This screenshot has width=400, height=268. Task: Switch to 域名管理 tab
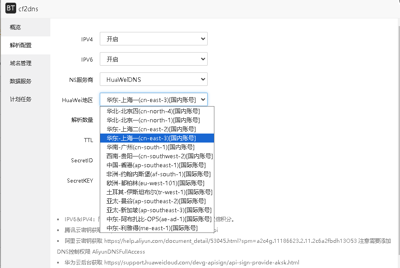pyautogui.click(x=21, y=63)
